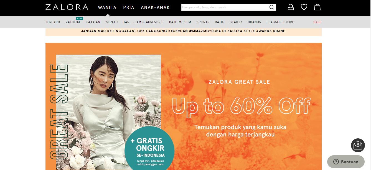Screen dimensions: 371x170
Task: Open the Great Sale 60% Off banner
Action: point(184,106)
